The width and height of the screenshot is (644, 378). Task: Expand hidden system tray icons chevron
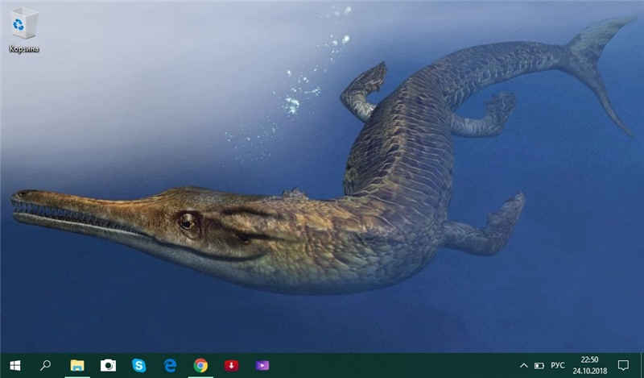click(x=523, y=365)
